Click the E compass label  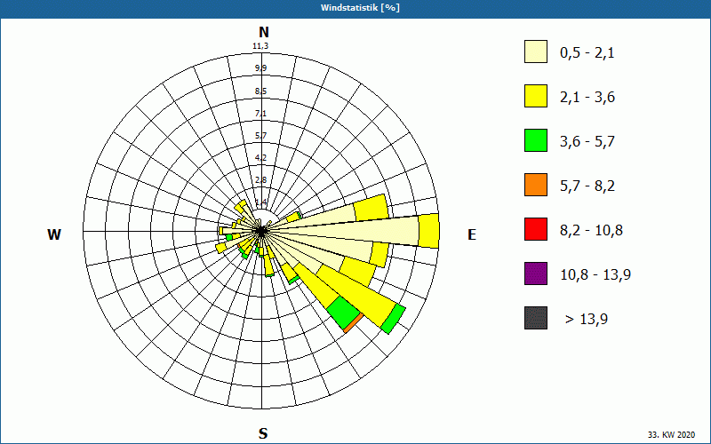point(472,234)
